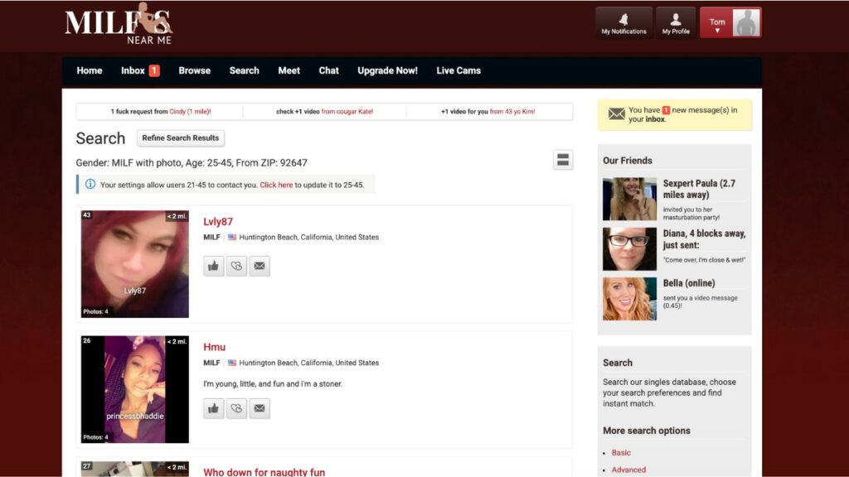Click the heart icon on Hmu listing
This screenshot has height=477, width=849.
[237, 408]
